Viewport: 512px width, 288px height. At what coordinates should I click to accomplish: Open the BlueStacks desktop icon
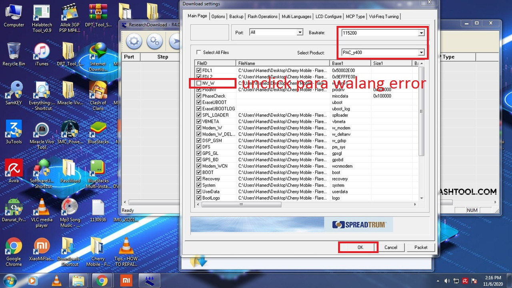[98, 132]
